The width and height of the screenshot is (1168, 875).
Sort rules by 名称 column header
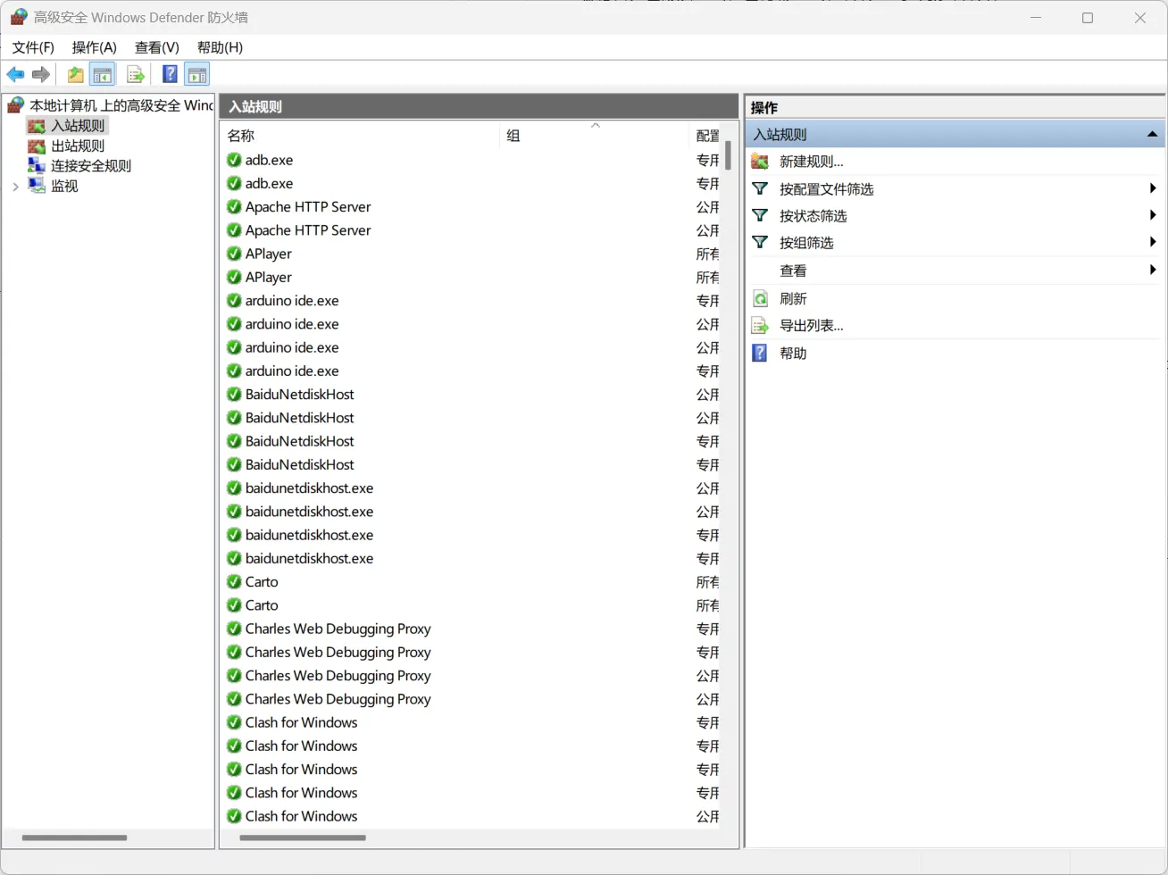click(360, 136)
